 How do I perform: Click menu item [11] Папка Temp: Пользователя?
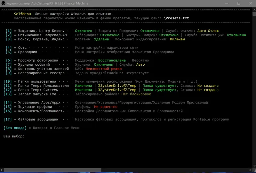36,86
